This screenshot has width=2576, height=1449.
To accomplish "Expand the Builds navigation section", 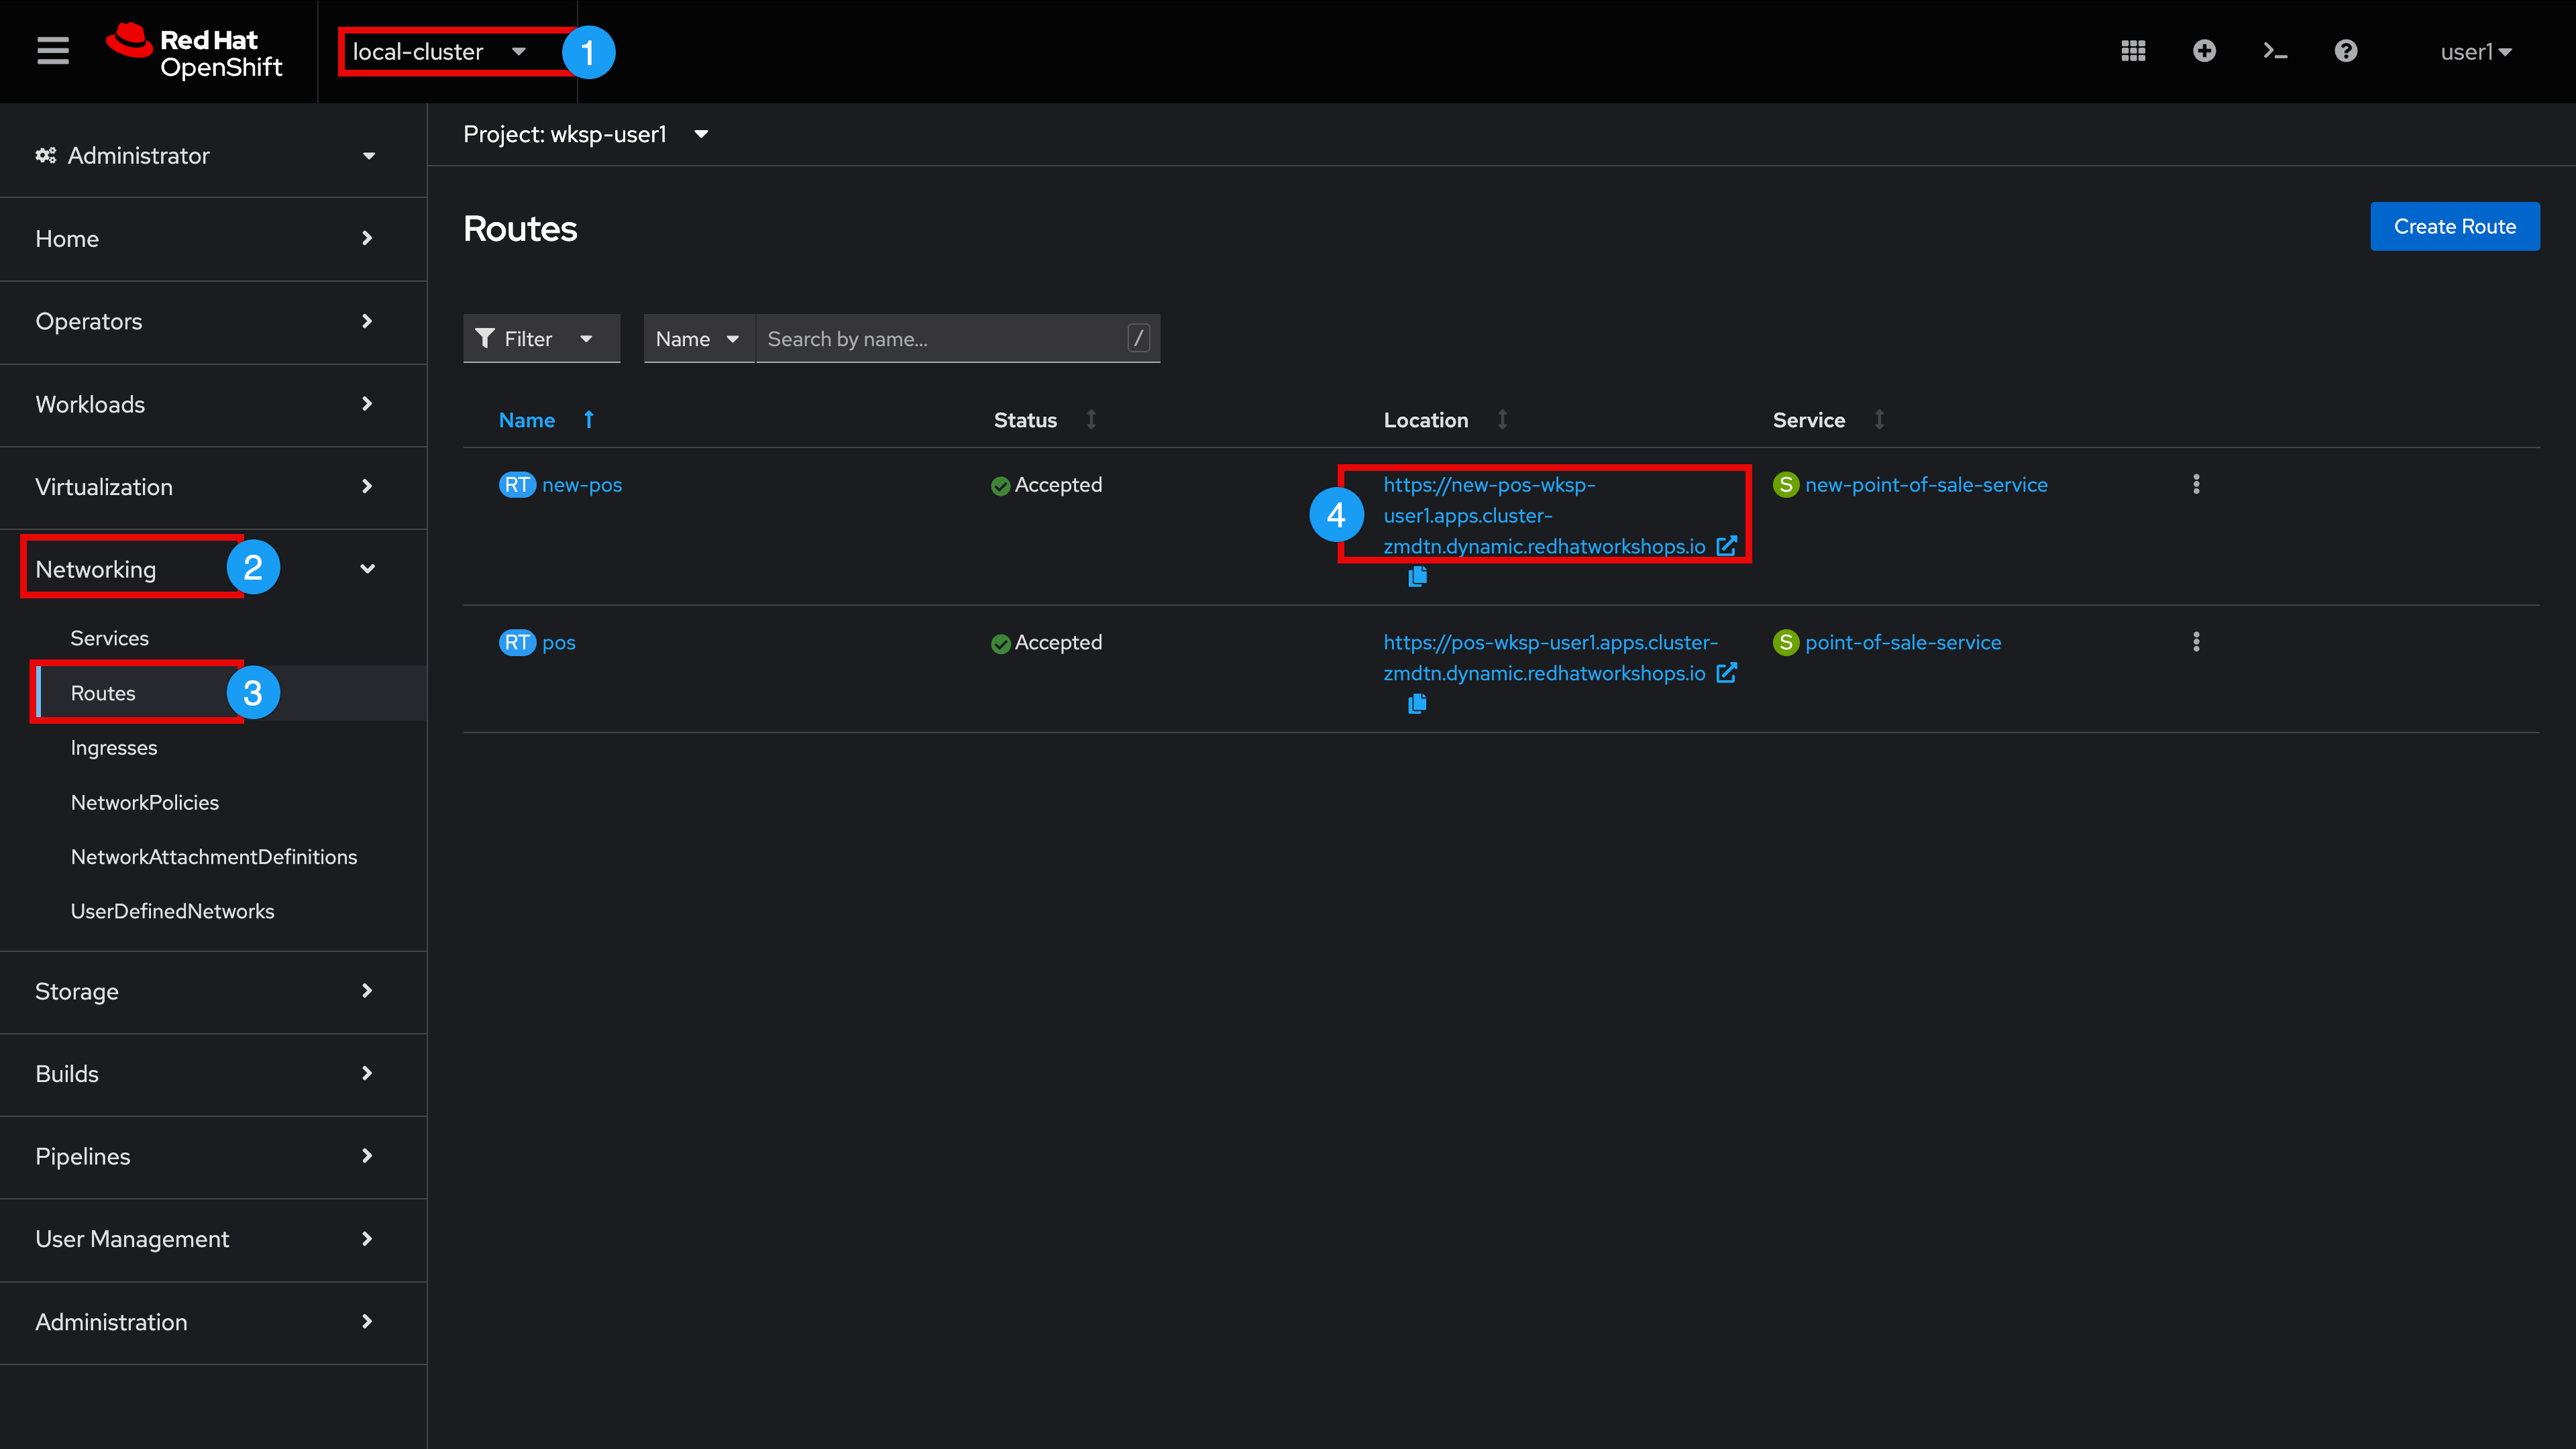I will click(x=213, y=1074).
